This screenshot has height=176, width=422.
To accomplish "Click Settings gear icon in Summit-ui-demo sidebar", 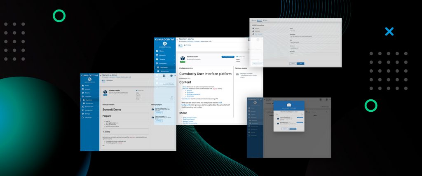I will [x=83, y=114].
